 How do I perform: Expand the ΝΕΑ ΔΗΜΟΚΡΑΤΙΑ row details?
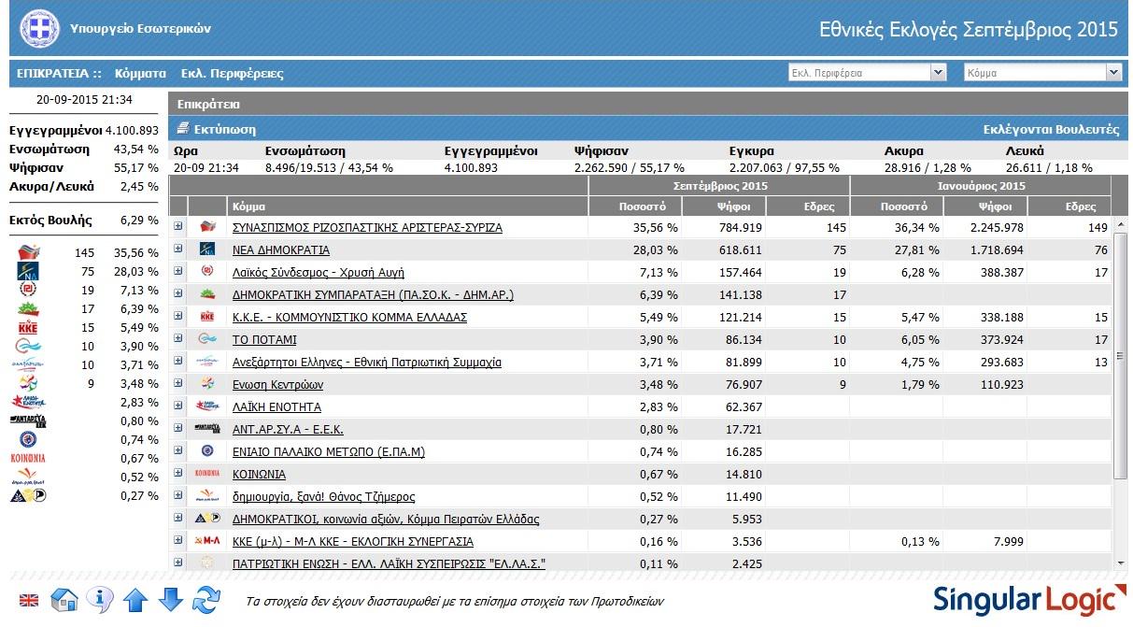point(177,249)
